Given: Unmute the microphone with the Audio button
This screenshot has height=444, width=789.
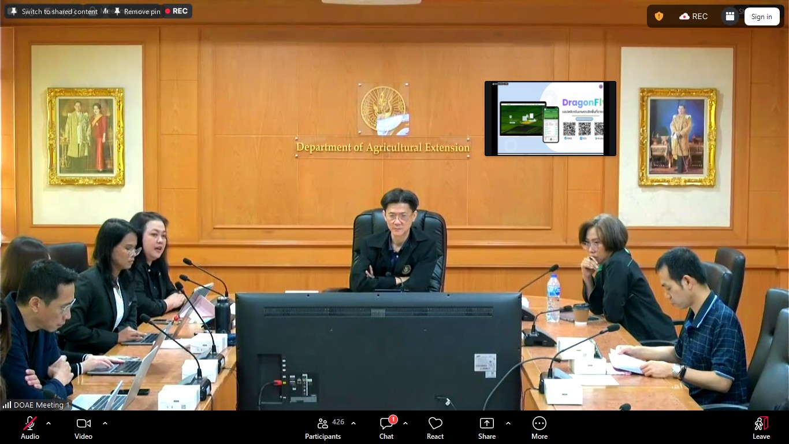Looking at the screenshot, I should 30,428.
